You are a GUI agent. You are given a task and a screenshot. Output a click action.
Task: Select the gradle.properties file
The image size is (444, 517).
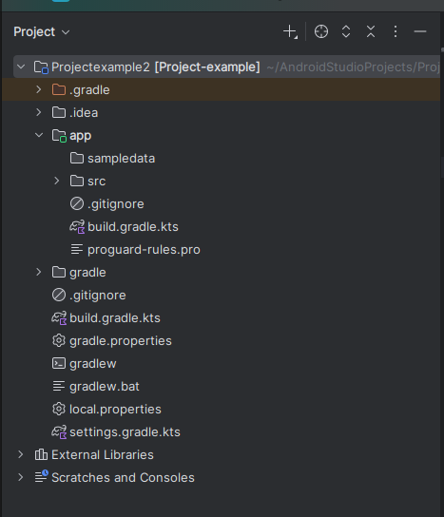(x=120, y=341)
